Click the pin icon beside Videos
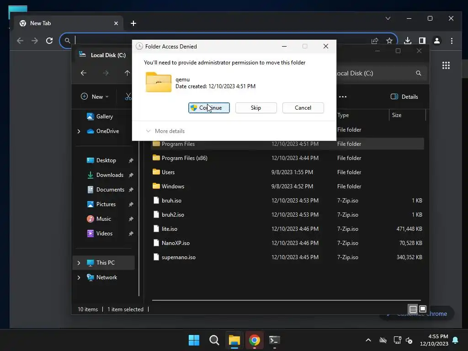The image size is (468, 351). pyautogui.click(x=131, y=234)
